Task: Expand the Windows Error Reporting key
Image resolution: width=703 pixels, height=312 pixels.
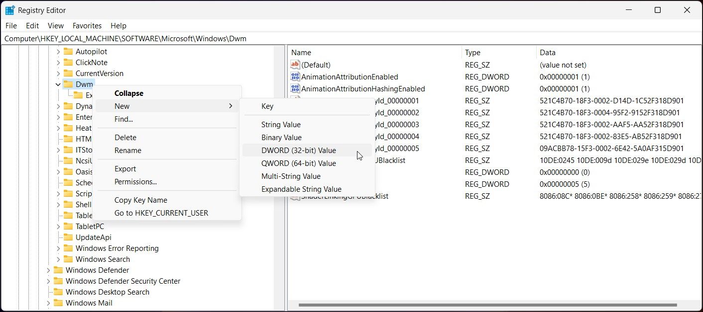Action: click(58, 248)
